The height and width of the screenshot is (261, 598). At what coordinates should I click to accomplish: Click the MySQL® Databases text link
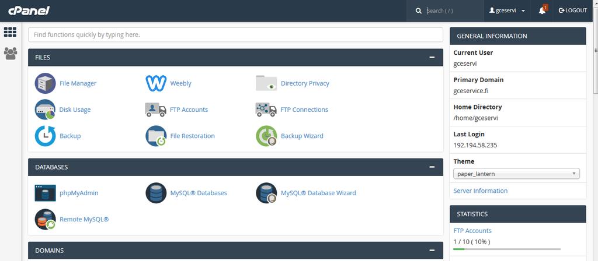[199, 193]
